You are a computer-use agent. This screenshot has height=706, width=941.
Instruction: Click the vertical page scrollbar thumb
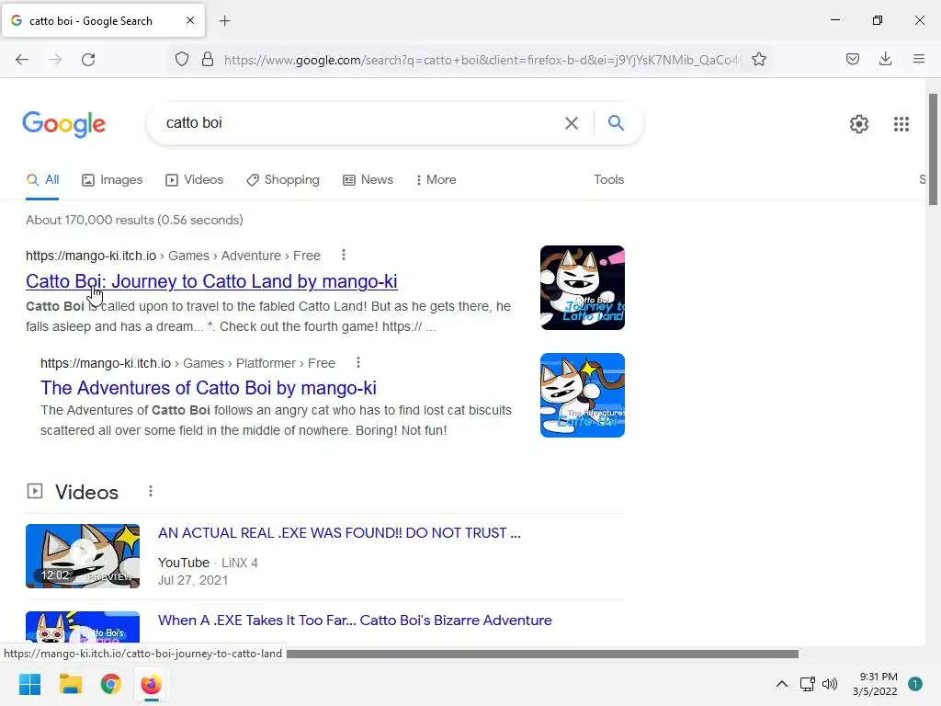click(933, 149)
